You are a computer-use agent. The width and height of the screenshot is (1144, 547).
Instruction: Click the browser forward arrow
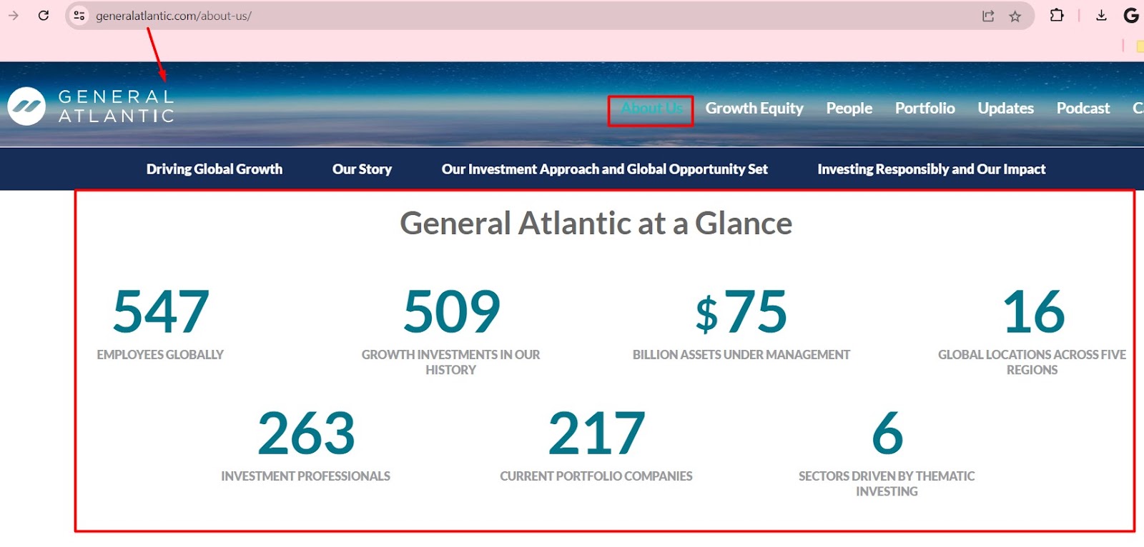[13, 15]
